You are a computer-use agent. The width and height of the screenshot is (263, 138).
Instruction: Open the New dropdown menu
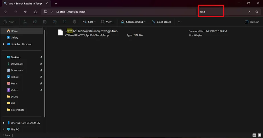(10, 22)
